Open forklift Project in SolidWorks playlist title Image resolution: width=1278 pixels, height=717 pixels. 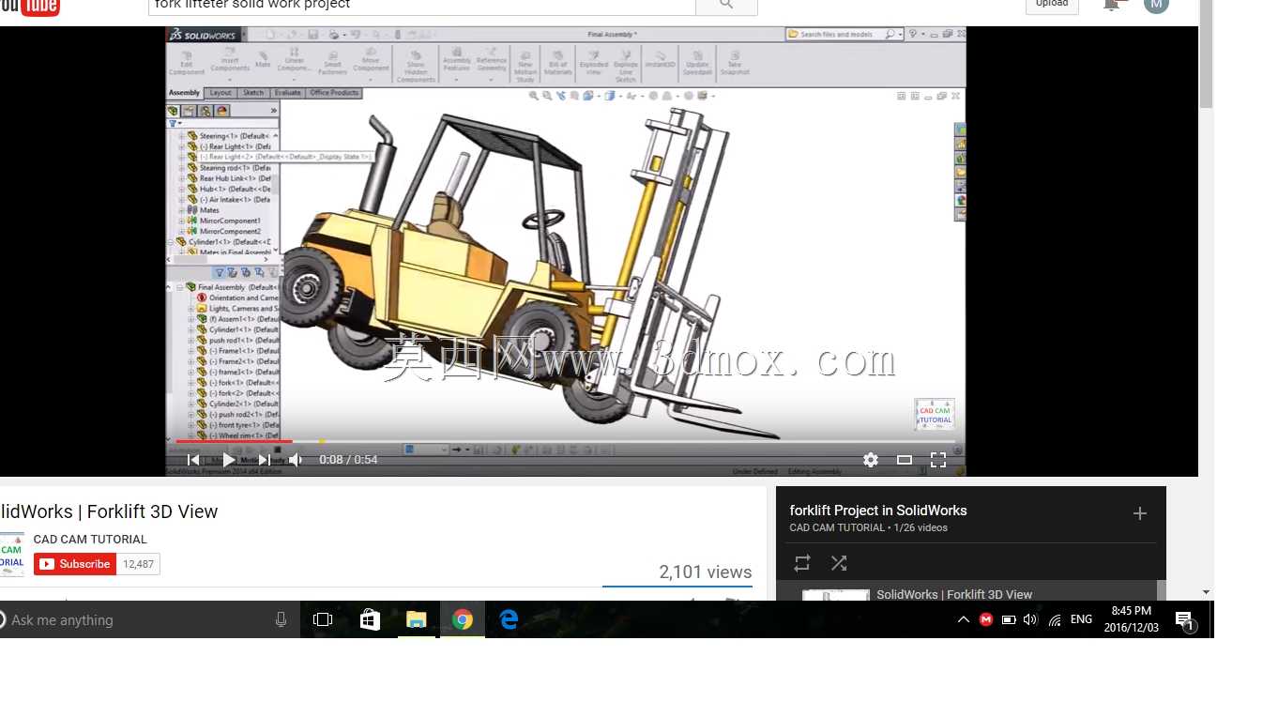[878, 511]
